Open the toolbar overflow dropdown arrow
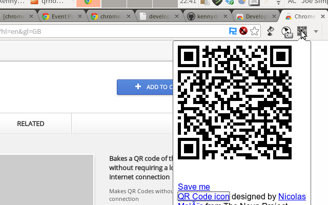 [316, 32]
